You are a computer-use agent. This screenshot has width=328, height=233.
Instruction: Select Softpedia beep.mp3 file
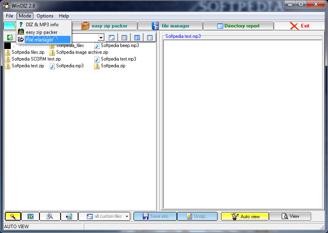click(117, 45)
